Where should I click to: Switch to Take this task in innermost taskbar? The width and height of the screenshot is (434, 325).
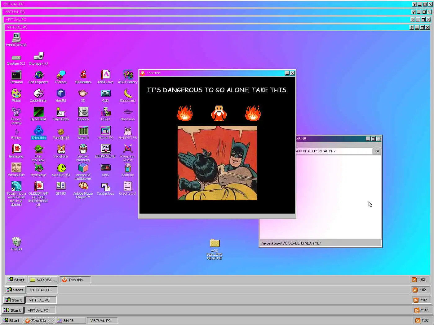tap(75, 280)
